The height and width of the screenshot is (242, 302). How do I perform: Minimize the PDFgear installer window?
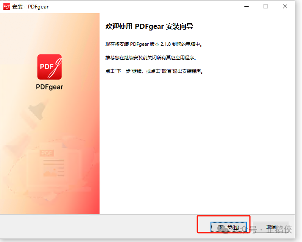click(x=246, y=6)
